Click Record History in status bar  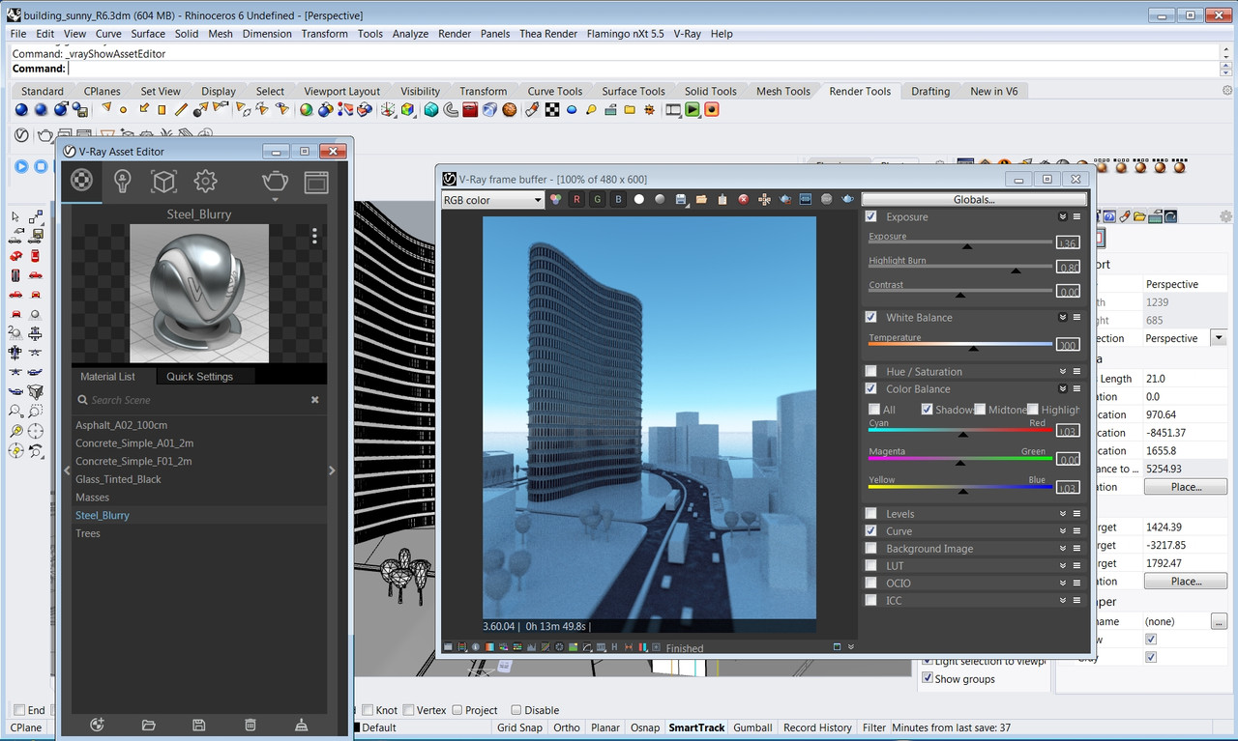(817, 727)
